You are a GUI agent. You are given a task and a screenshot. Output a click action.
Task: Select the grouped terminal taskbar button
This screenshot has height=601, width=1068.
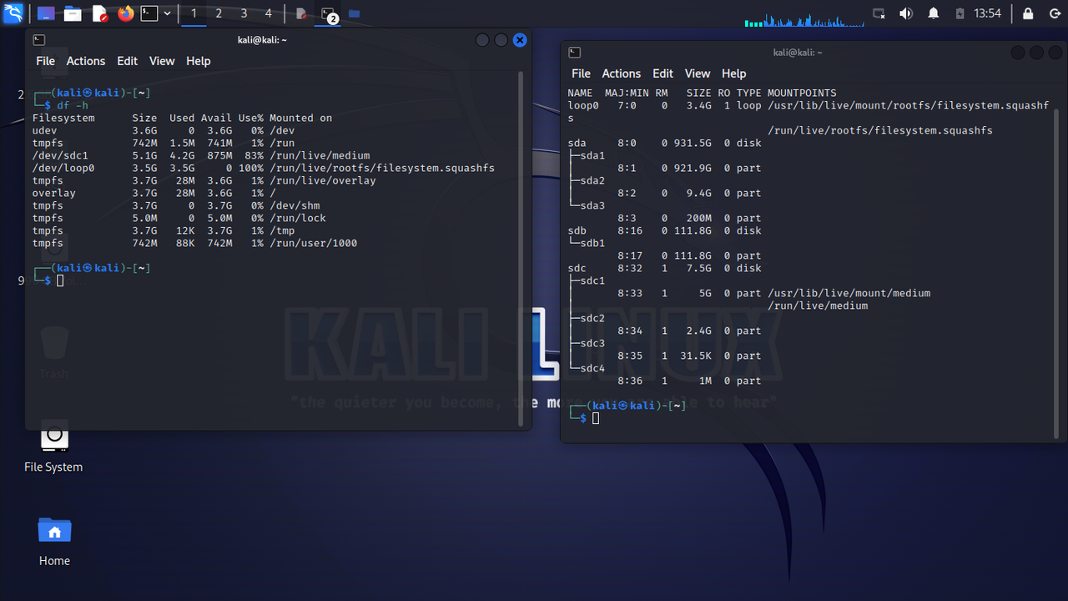[328, 13]
